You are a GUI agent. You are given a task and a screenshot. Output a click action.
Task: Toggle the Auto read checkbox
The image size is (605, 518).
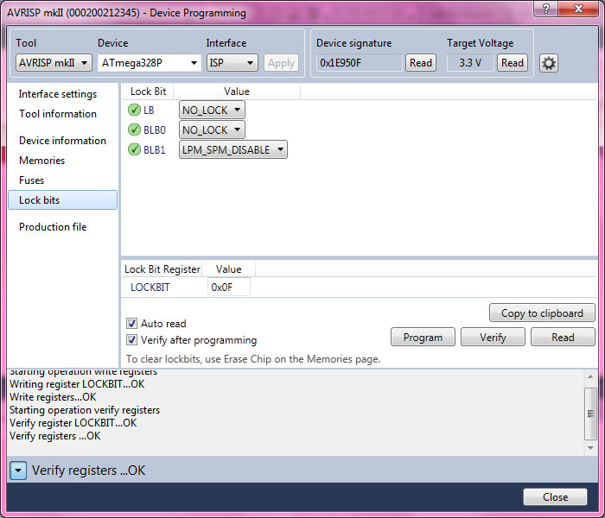(132, 324)
